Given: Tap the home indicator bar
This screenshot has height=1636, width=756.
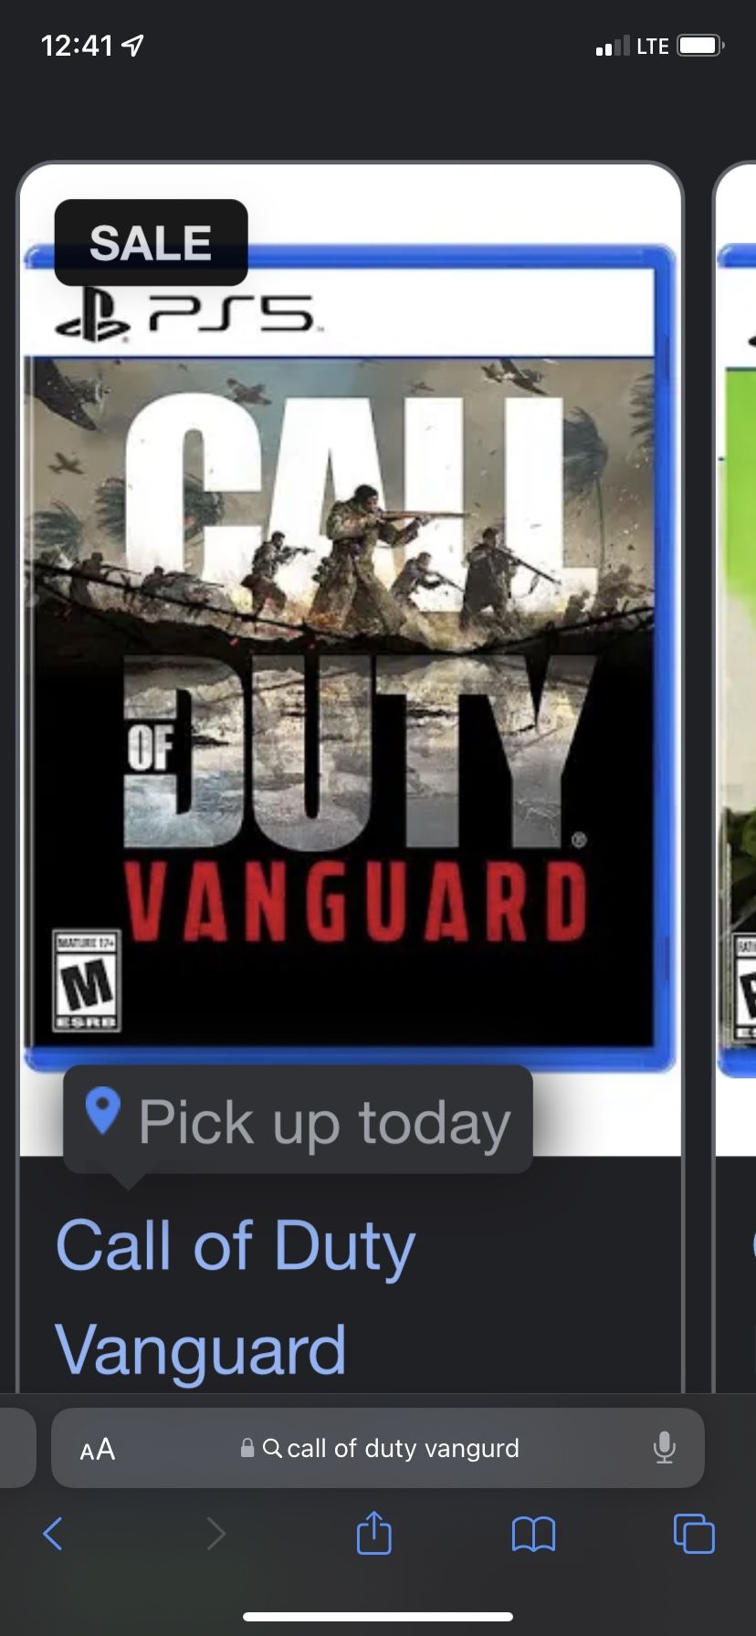Looking at the screenshot, I should click(x=378, y=1617).
